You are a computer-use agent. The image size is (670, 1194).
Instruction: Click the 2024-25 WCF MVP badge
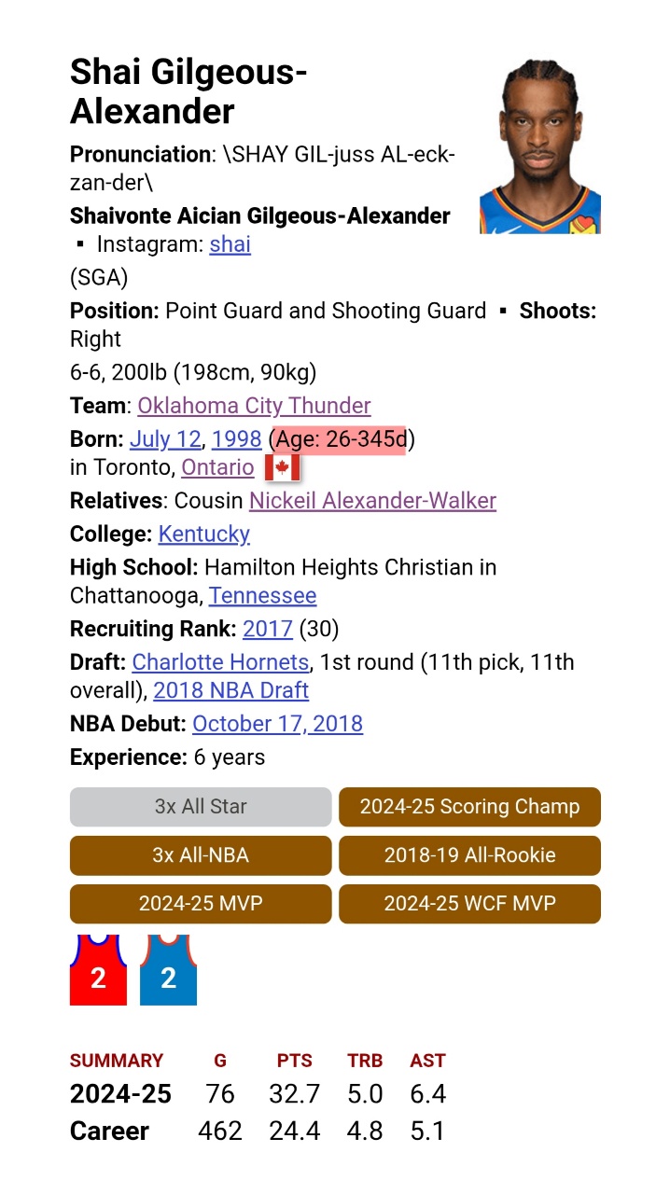point(469,904)
